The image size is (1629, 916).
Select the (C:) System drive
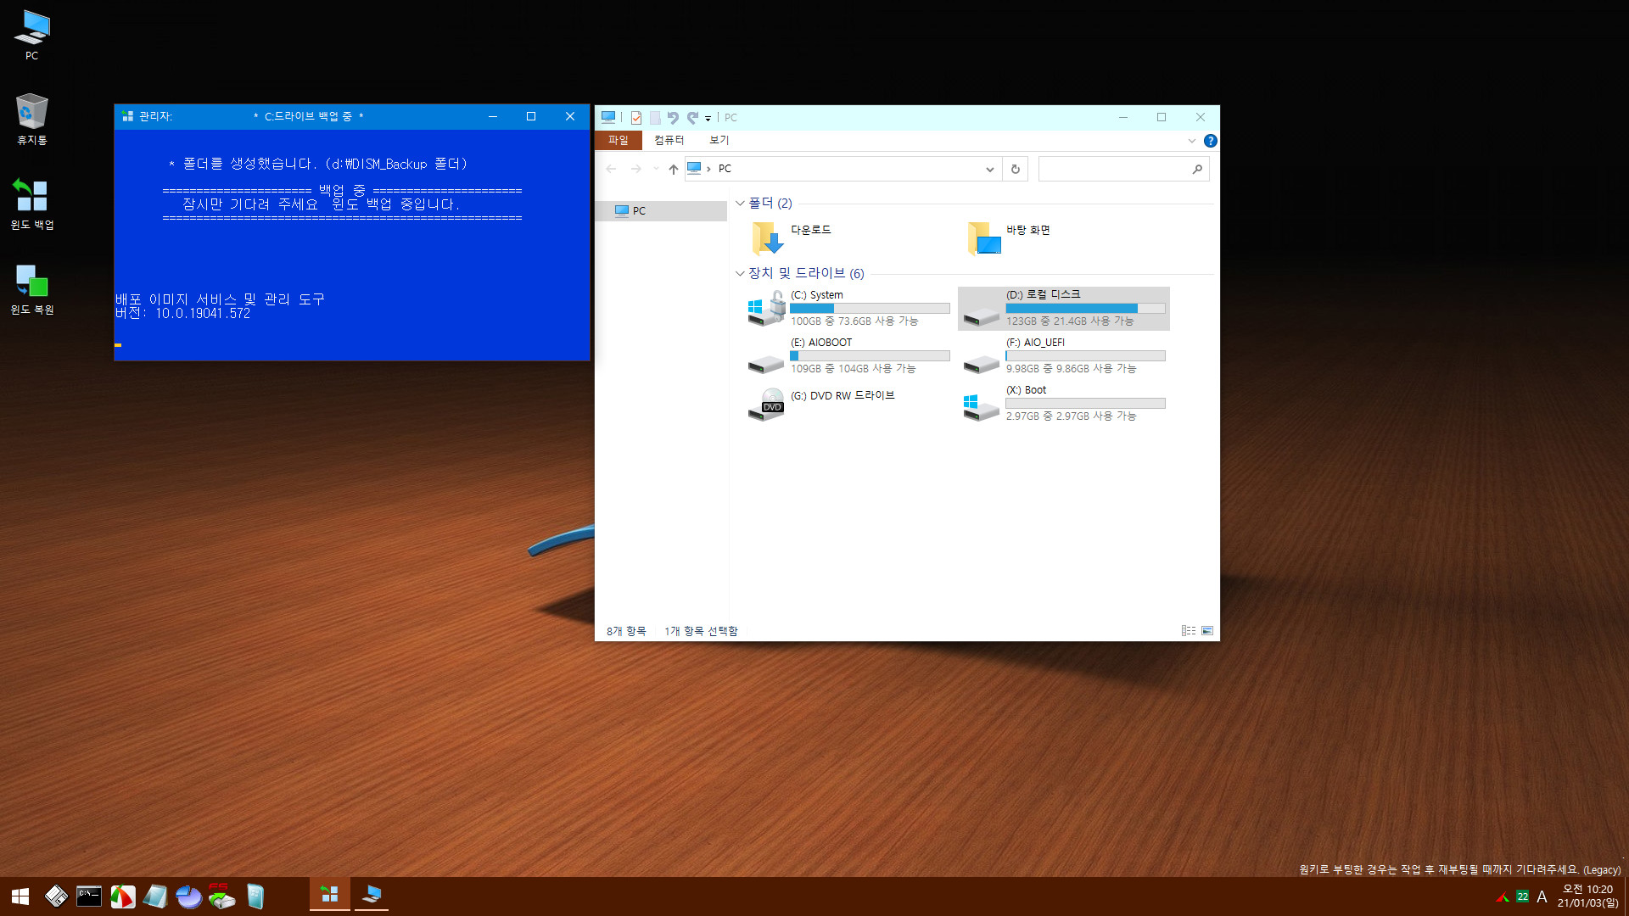coord(848,309)
